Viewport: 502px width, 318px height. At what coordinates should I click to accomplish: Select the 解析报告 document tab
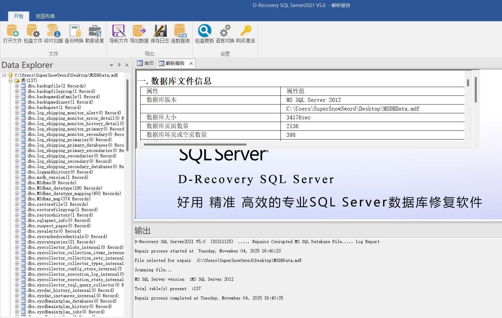[x=172, y=63]
